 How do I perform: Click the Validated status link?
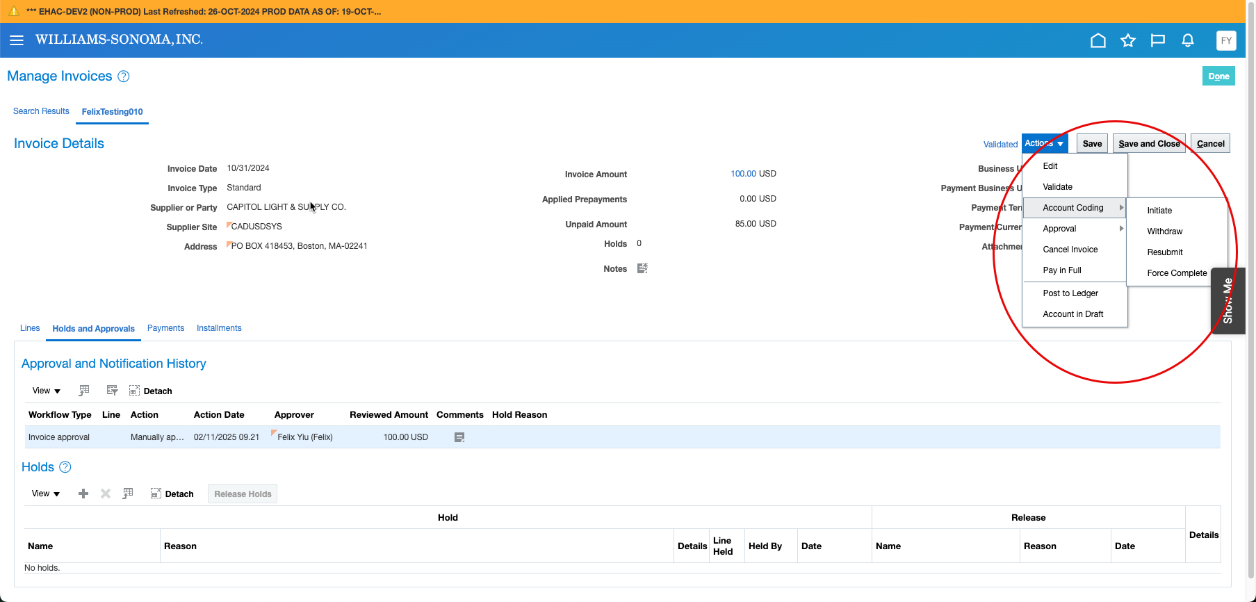[x=1000, y=145]
